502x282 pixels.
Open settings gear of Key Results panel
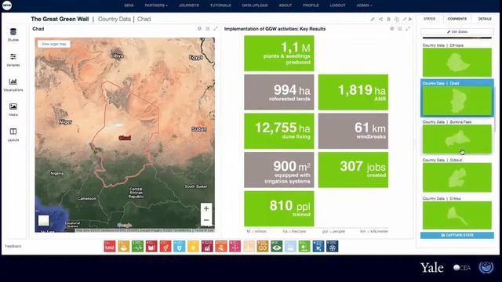tap(392, 28)
